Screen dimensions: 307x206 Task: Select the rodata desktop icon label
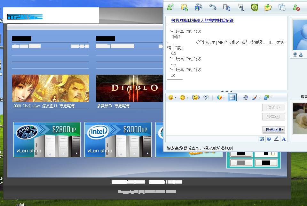pos(21,204)
